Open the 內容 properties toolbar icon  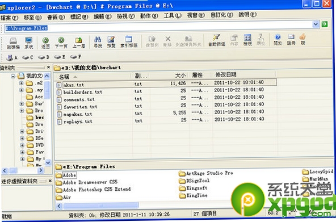[234, 40]
